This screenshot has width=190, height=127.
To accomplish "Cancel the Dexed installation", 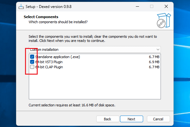I will pyautogui.click(x=158, y=119).
